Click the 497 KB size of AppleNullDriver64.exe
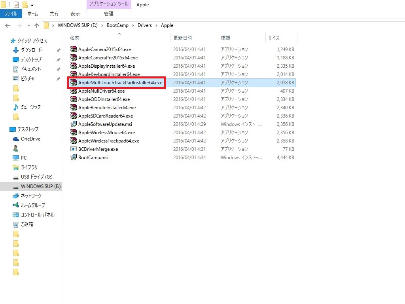Viewport: 405px width, 304px height. click(x=287, y=91)
